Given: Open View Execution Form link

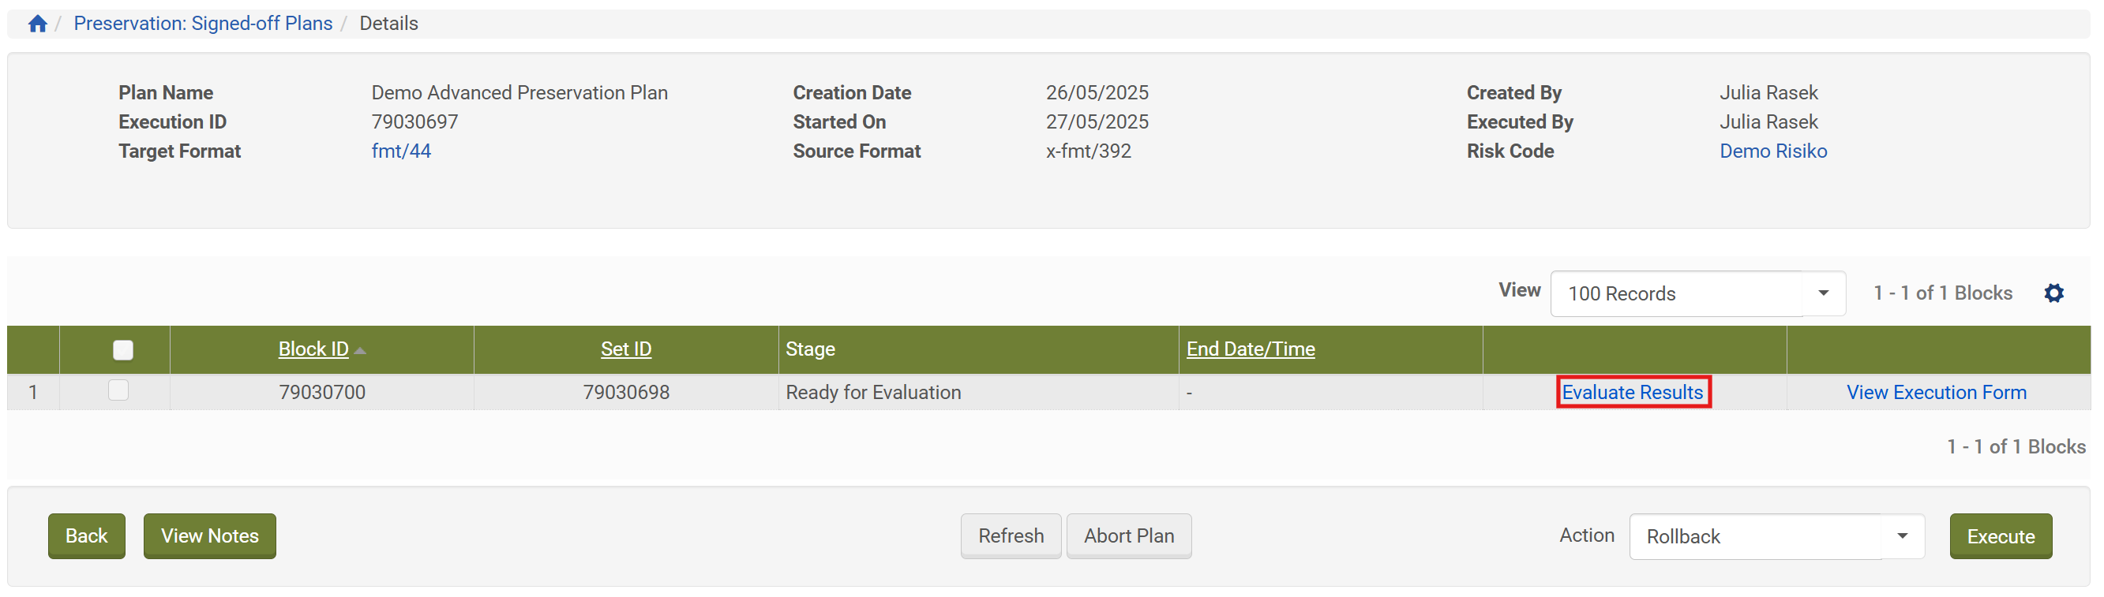Looking at the screenshot, I should (1936, 392).
